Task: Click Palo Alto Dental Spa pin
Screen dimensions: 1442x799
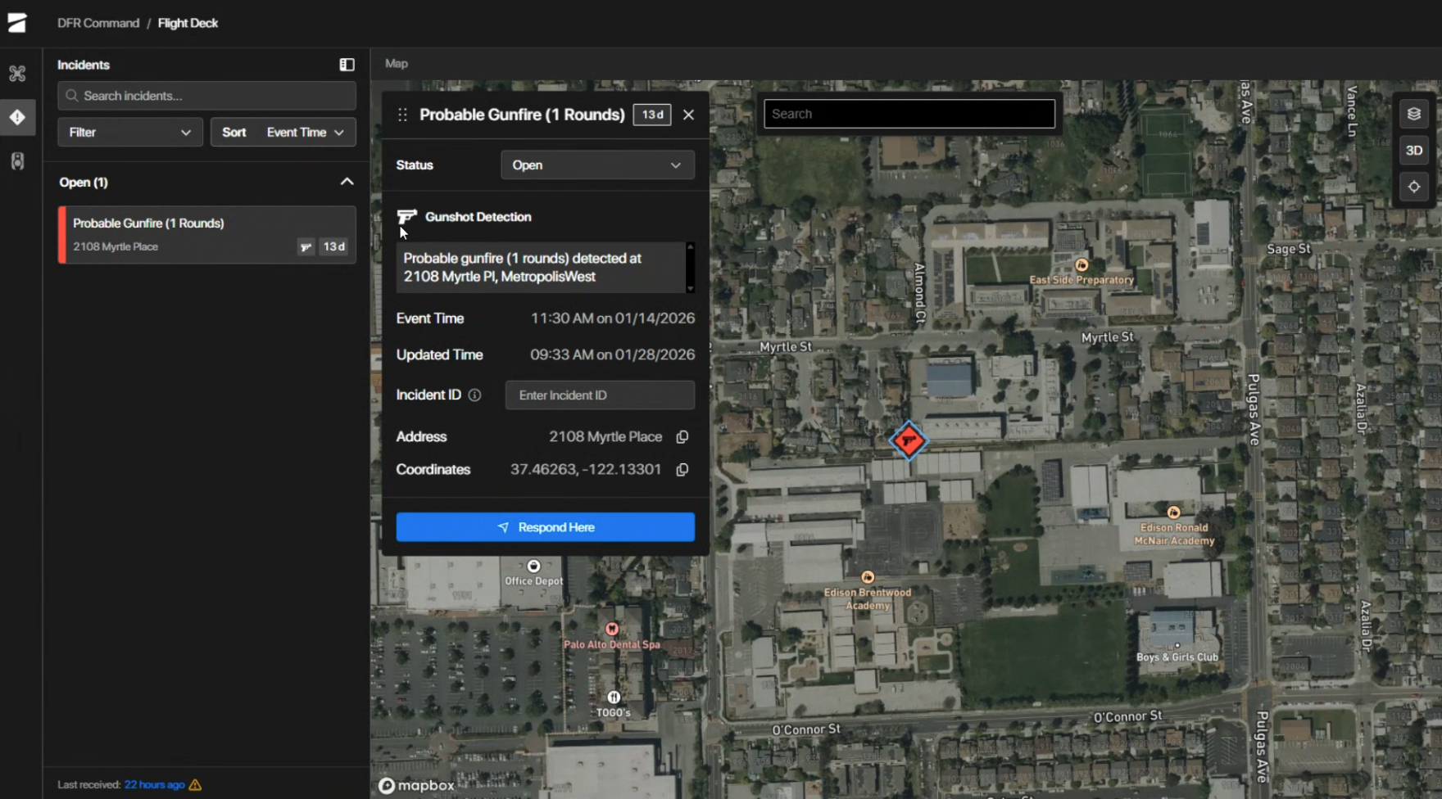Action: [611, 629]
